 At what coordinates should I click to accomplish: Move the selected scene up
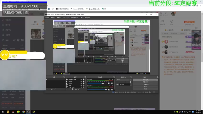click(x=52, y=89)
